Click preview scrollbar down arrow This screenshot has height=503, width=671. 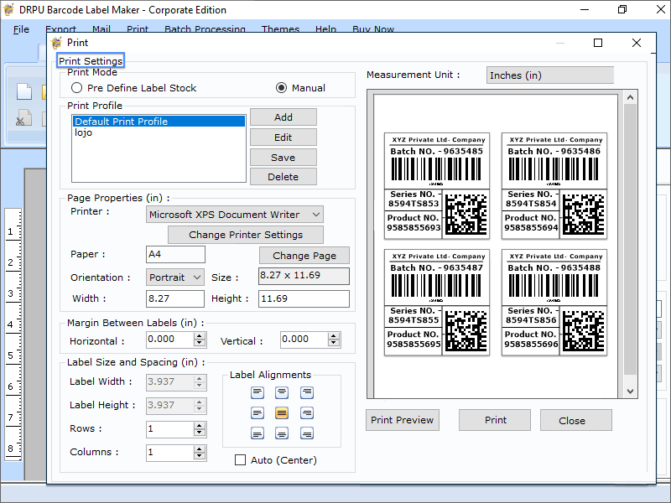pos(630,391)
